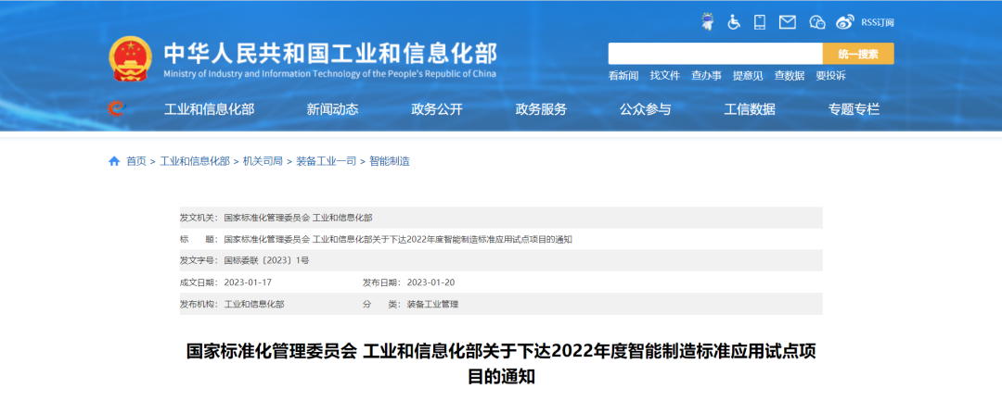Click into the search input box
Image resolution: width=1002 pixels, height=401 pixels.
click(715, 54)
